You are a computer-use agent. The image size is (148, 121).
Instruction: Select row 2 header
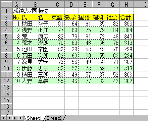click(x=6, y=17)
